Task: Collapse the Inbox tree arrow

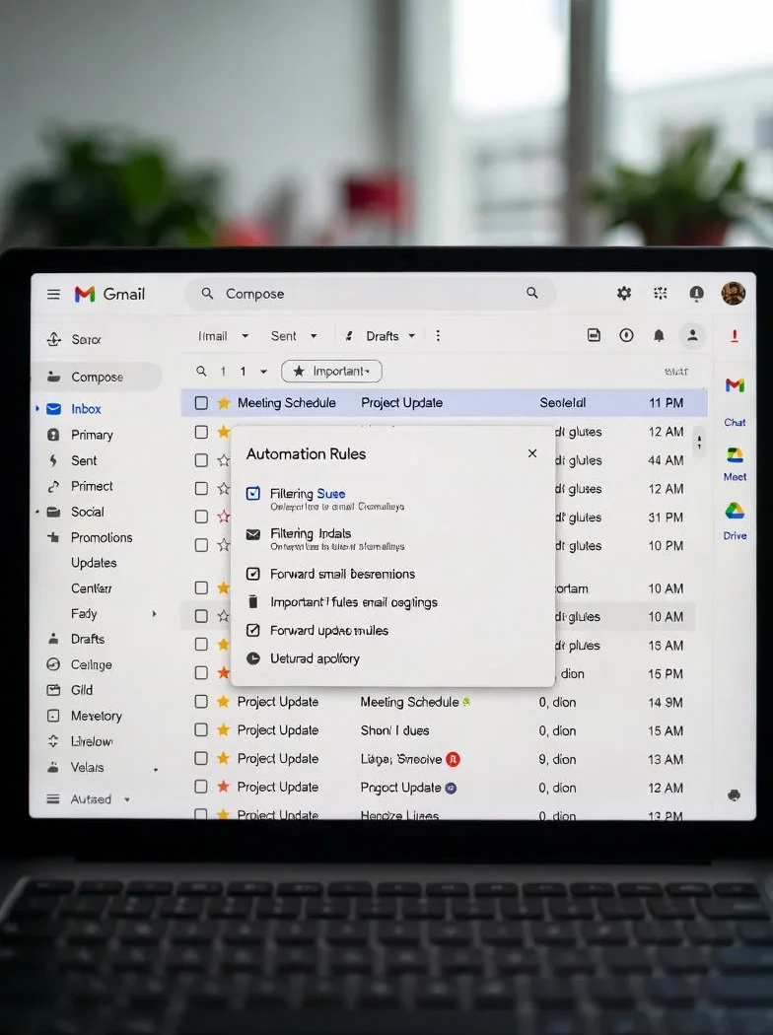Action: (x=36, y=409)
